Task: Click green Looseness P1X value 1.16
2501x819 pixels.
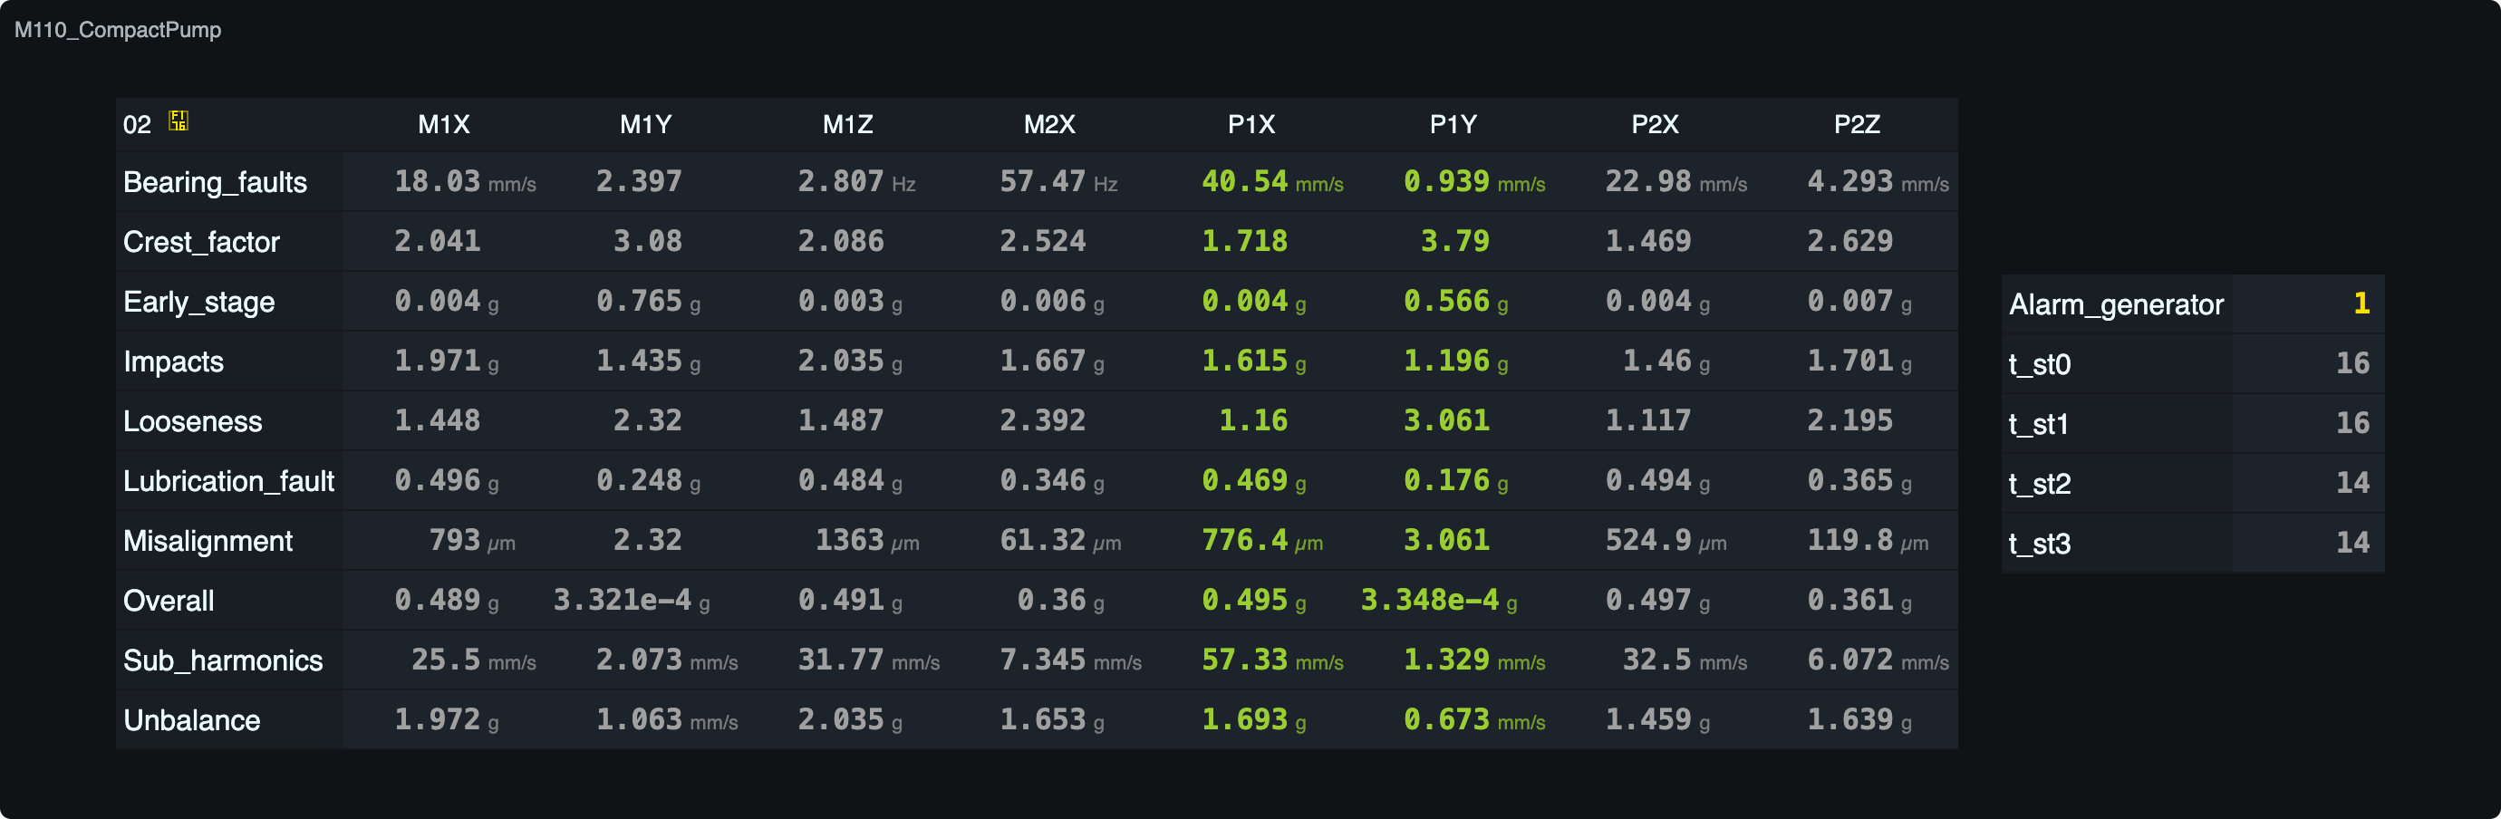Action: click(1253, 421)
